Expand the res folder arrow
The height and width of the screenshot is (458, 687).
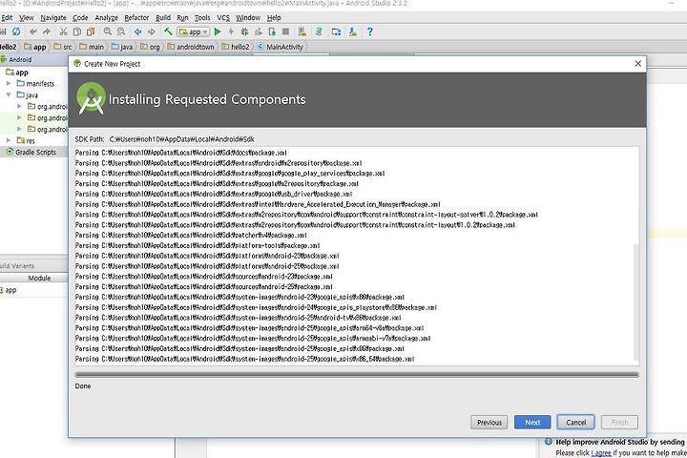point(9,140)
